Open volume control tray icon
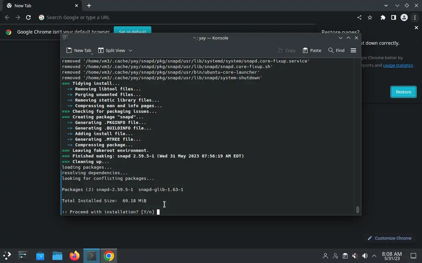This screenshot has height=263, width=422. click(365, 255)
